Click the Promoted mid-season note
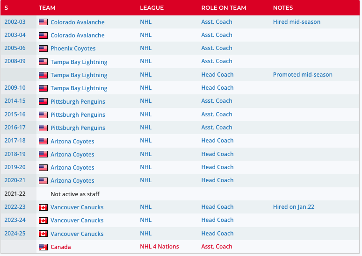Screen dimensions: 362x256 point(303,75)
